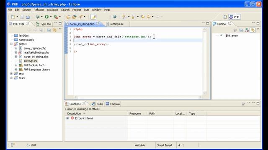The image size is (268, 150).
Task: Click the Open Task icon
Action: pos(74,17)
